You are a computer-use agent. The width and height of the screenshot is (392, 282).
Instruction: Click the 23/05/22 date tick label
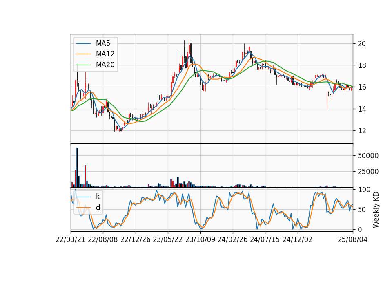pyautogui.click(x=168, y=239)
